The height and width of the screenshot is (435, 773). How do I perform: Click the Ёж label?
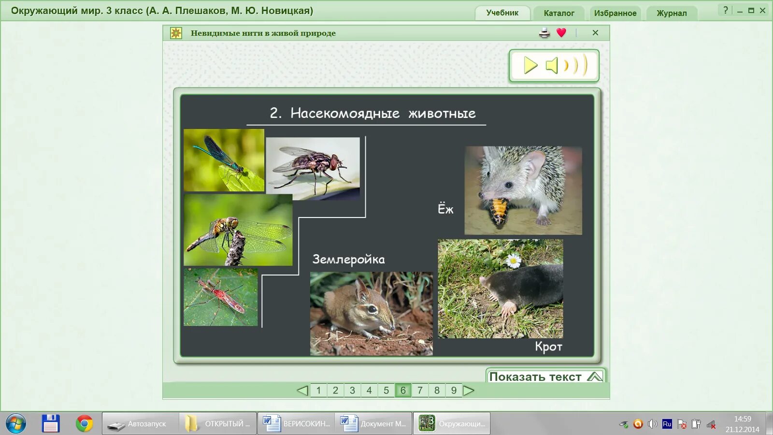445,209
